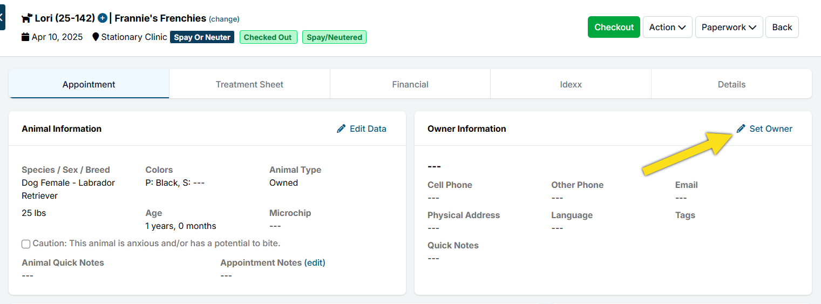Enable the anxious animal caution checkbox
821x304 pixels.
[26, 244]
